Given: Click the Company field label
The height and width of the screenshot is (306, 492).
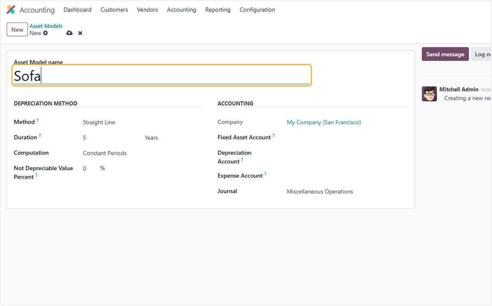Looking at the screenshot, I should [x=230, y=122].
